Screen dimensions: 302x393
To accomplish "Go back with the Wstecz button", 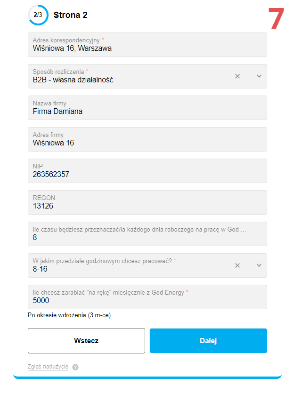I will point(86,341).
